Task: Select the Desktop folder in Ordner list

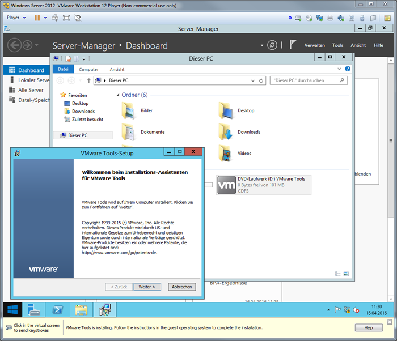Action: [236, 111]
